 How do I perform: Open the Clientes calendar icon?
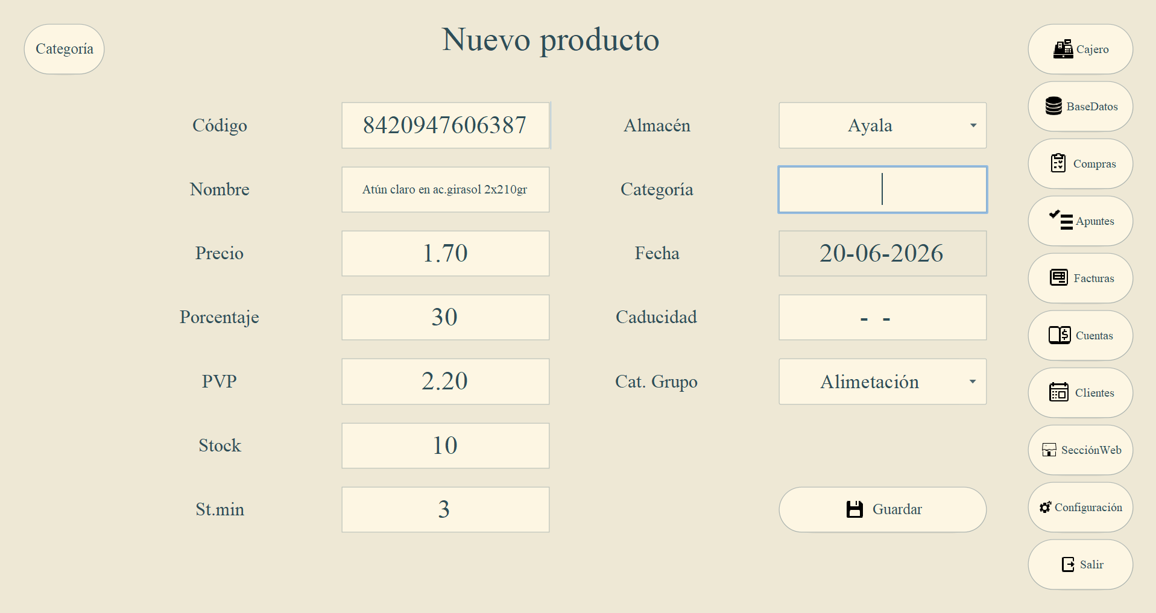pos(1058,392)
